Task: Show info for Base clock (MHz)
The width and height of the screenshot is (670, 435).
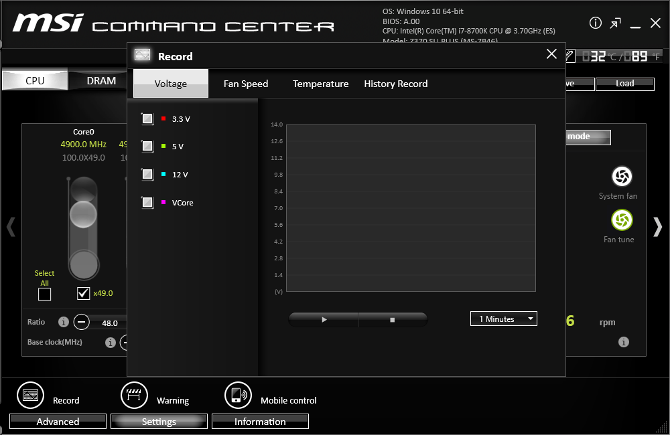Action: click(x=111, y=343)
